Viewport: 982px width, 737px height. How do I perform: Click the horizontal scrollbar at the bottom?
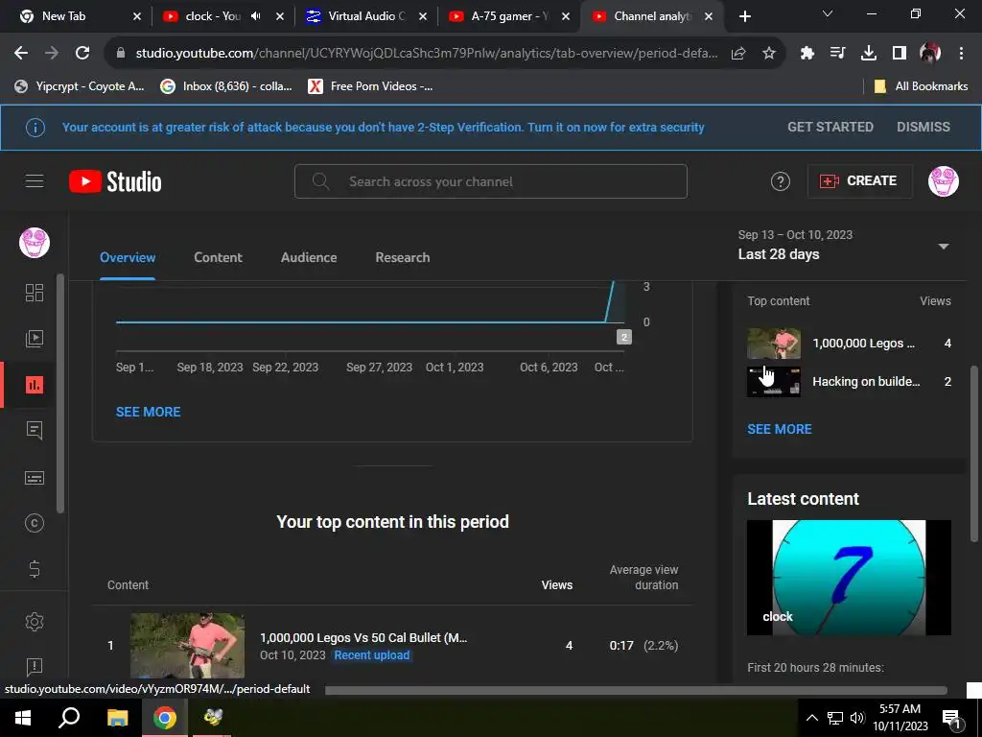click(636, 690)
